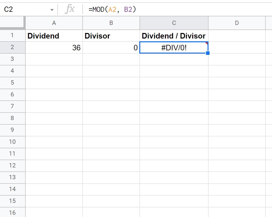Viewport: 272px width, 217px height.
Task: Select row 13 header
Action: tap(12, 177)
